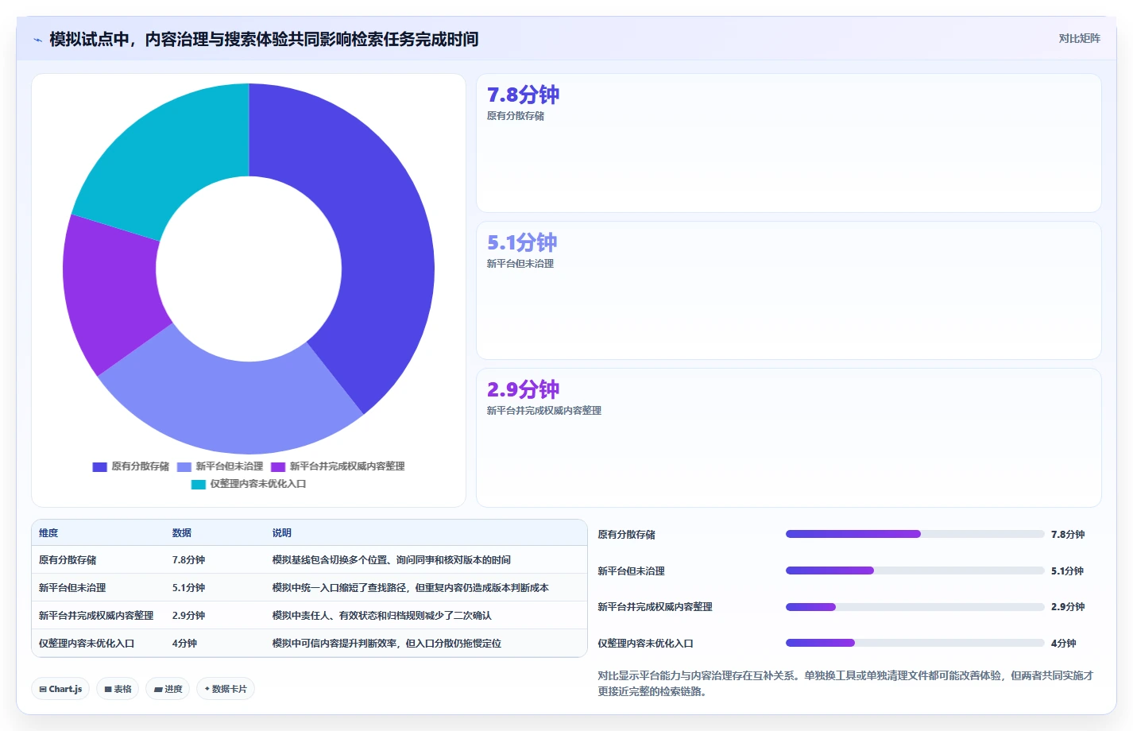
Task: Click the 7.8分钟 stat card value
Action: [x=523, y=95]
